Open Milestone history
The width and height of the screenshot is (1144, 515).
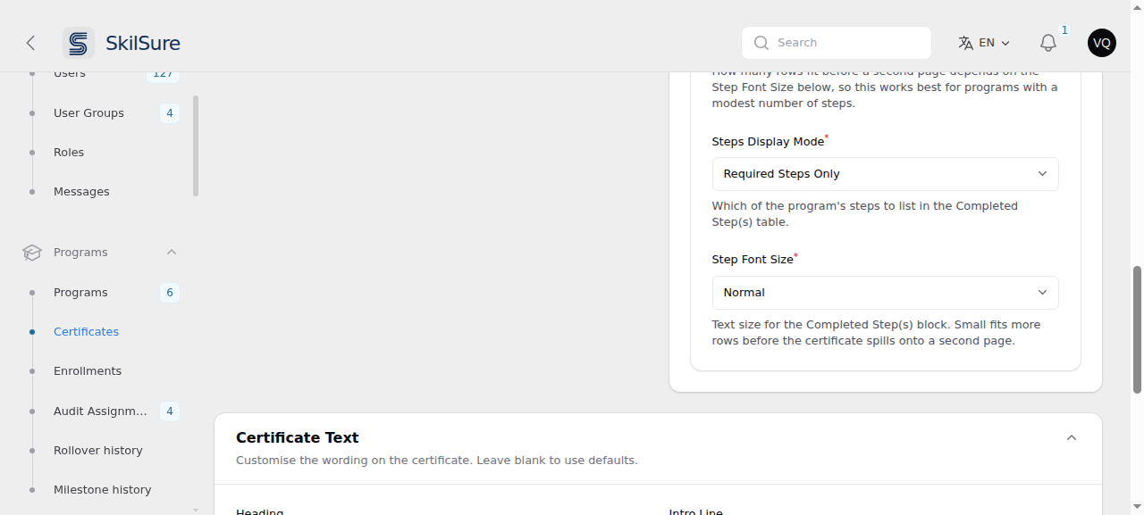coord(103,490)
